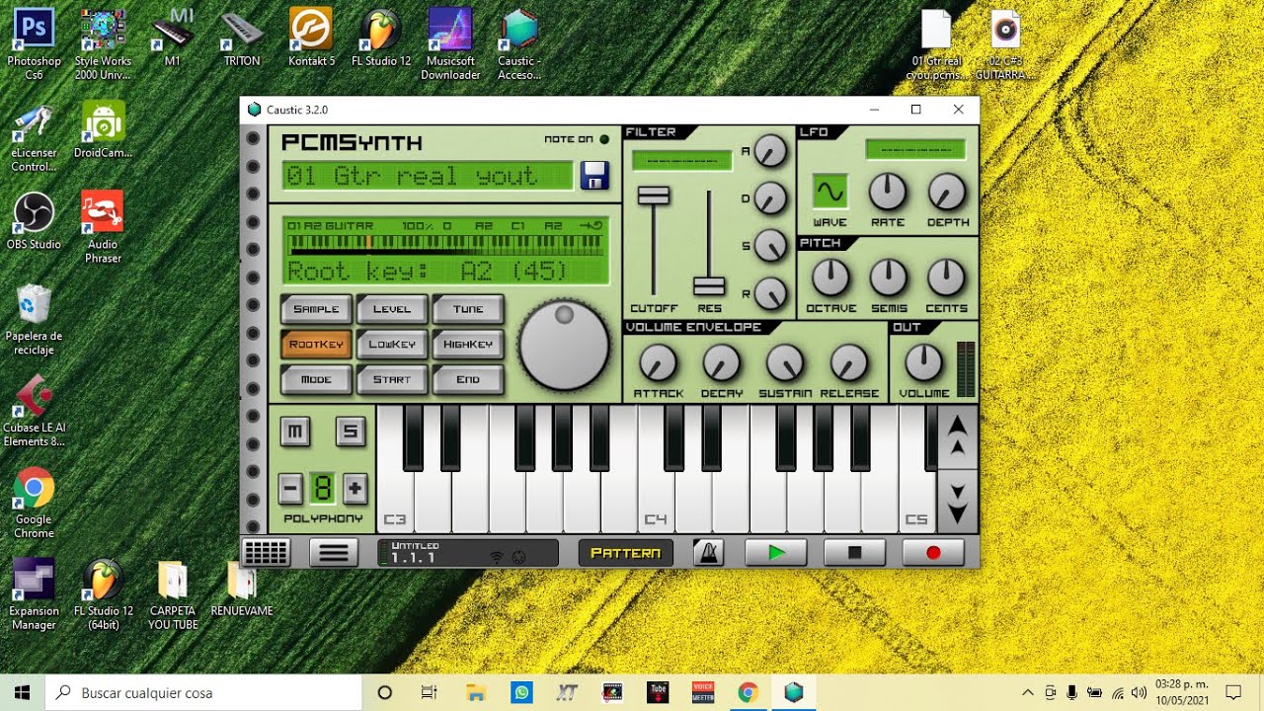Decrease polyphony with the minus button

(289, 488)
